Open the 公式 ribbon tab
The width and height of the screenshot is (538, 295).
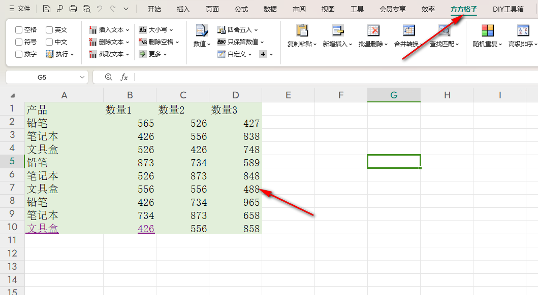(241, 9)
